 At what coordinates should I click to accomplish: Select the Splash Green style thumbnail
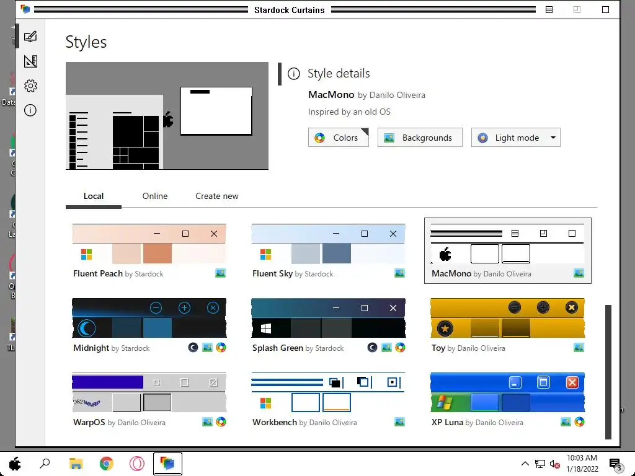(328, 318)
